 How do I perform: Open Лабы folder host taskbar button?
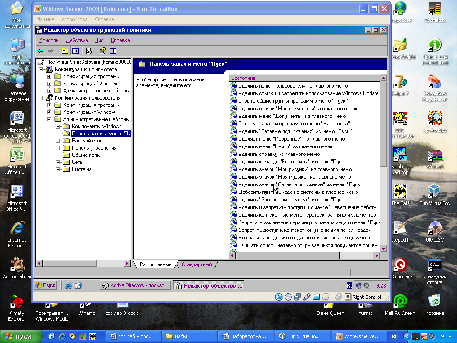pyautogui.click(x=189, y=336)
